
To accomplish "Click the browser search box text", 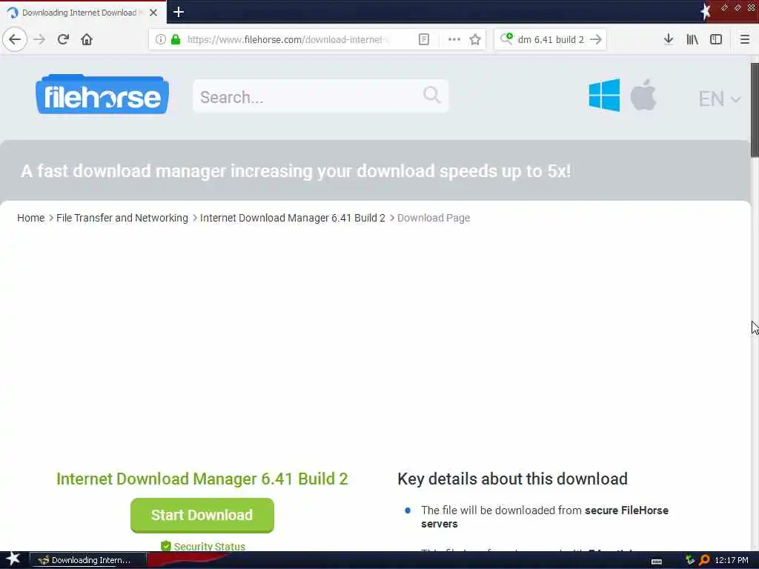I will coord(551,40).
